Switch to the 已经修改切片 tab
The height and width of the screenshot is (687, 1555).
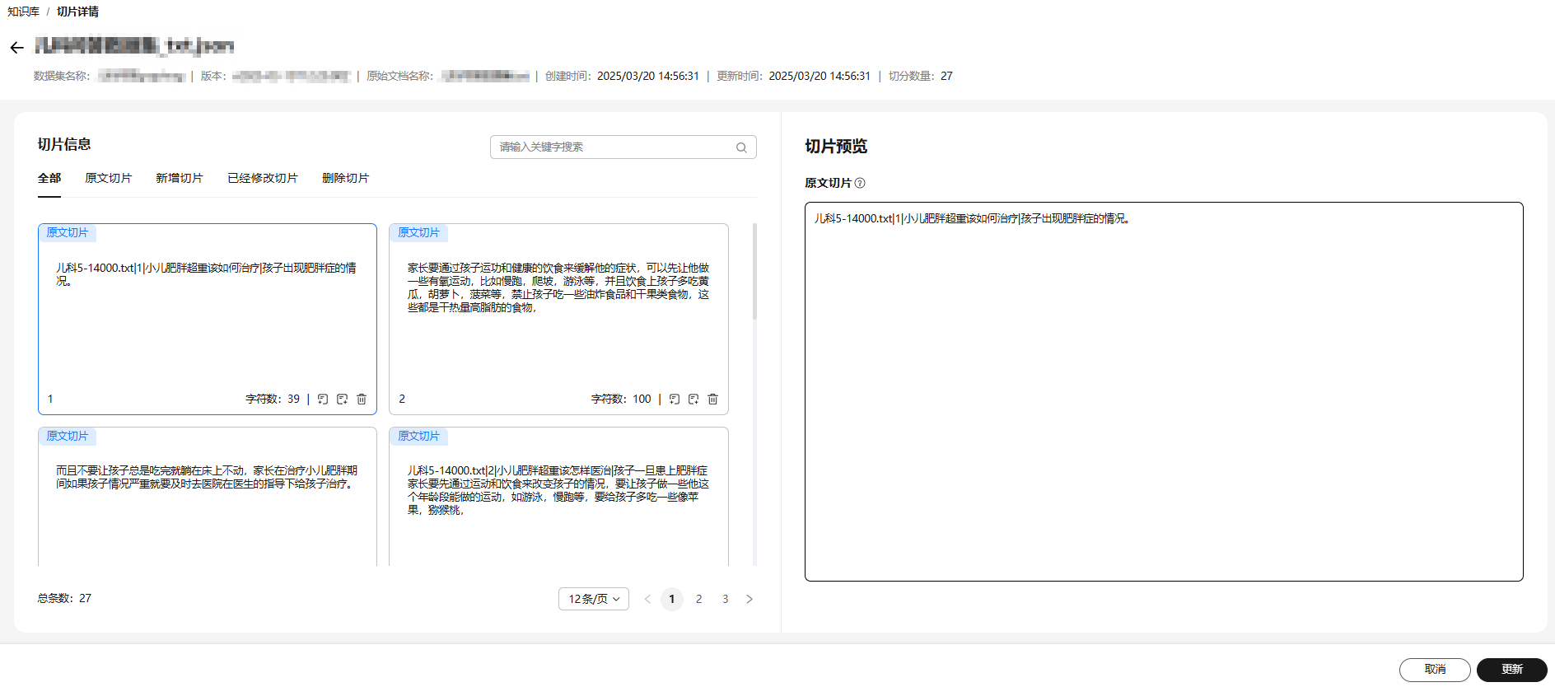point(262,178)
